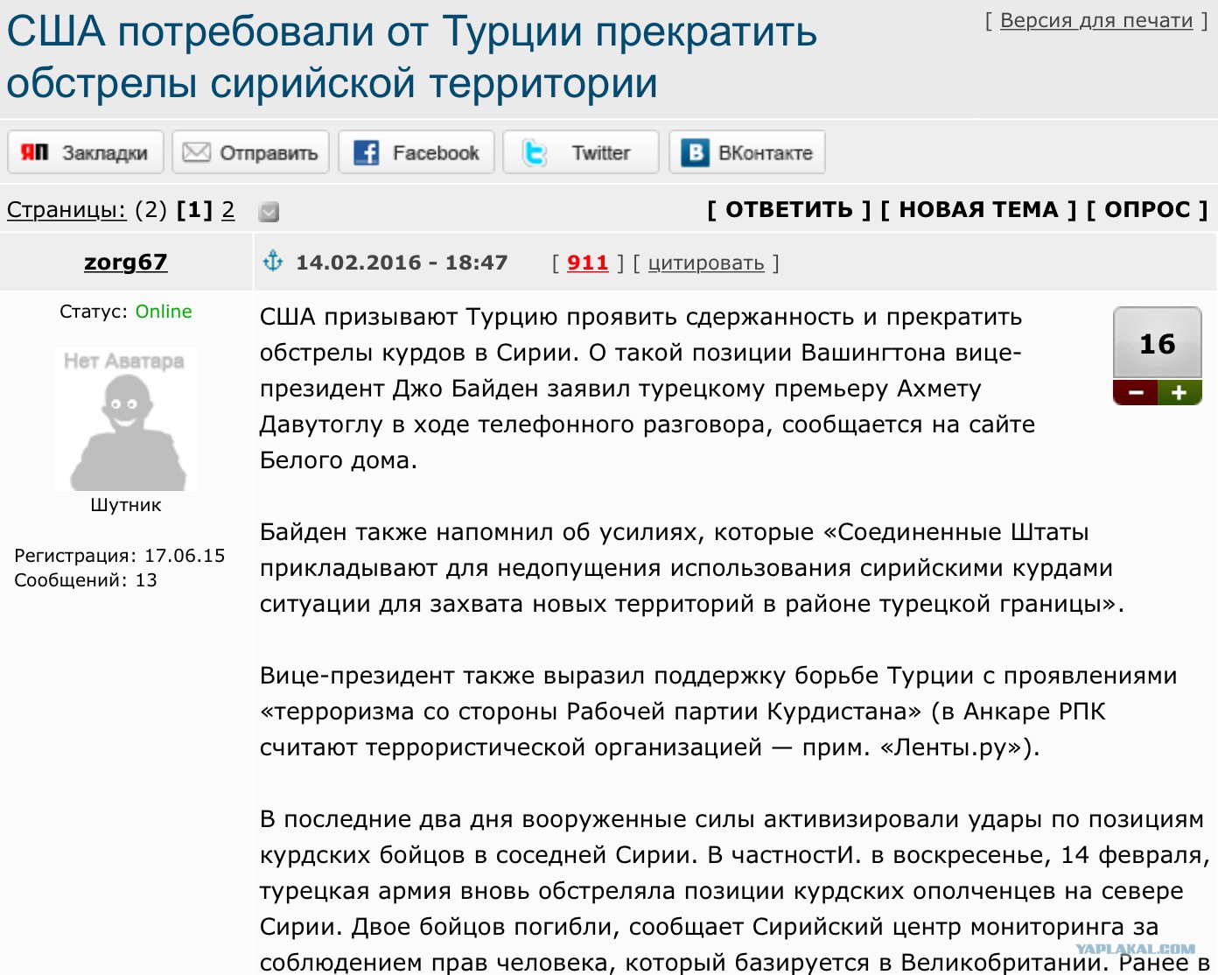The image size is (1218, 975).
Task: Click ОТВЕТИТЬ to reply
Action: tap(789, 210)
